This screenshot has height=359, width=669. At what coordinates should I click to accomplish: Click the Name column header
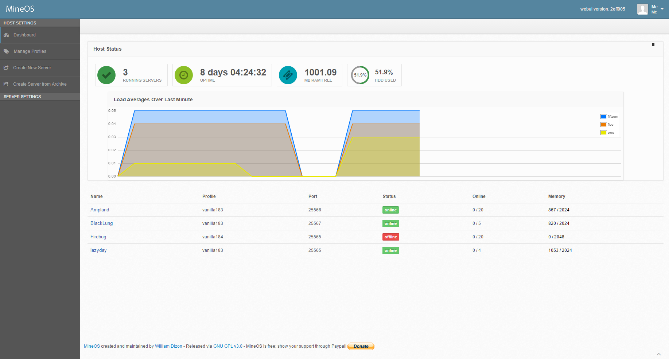[97, 196]
